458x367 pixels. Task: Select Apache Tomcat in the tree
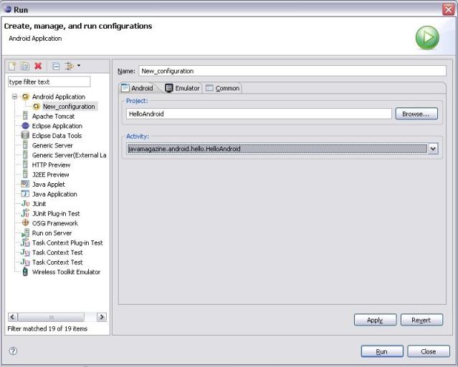click(53, 116)
